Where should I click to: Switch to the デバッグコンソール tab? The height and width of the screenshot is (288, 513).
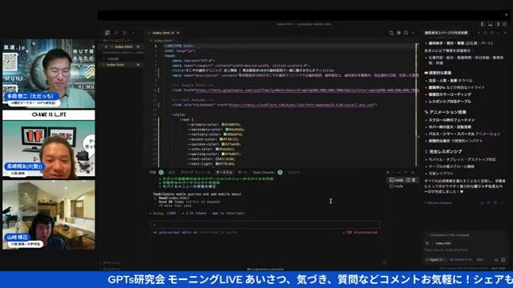pyautogui.click(x=196, y=173)
